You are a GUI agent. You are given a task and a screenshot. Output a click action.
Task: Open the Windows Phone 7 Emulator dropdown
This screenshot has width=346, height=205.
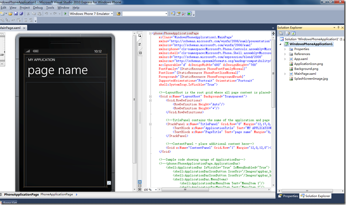112,13
